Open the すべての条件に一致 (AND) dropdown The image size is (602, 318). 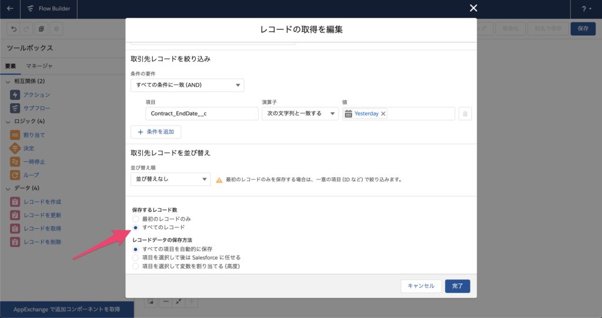[x=188, y=85]
